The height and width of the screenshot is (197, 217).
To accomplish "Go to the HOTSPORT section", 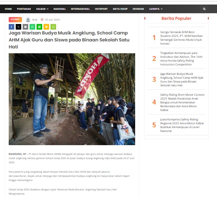I will [x=101, y=9].
